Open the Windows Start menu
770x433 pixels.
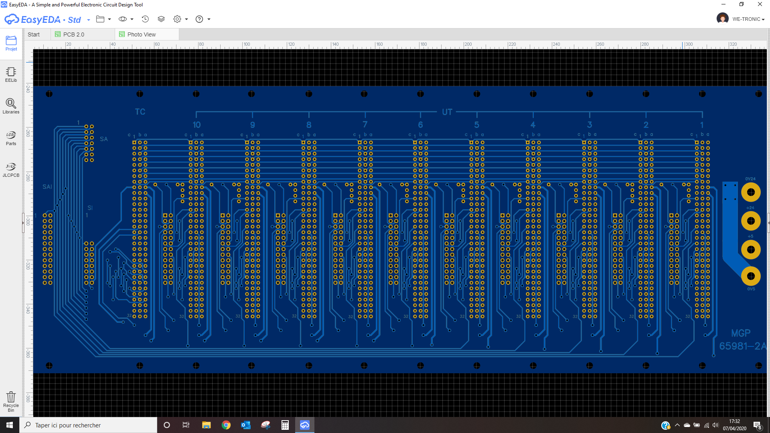(10, 425)
